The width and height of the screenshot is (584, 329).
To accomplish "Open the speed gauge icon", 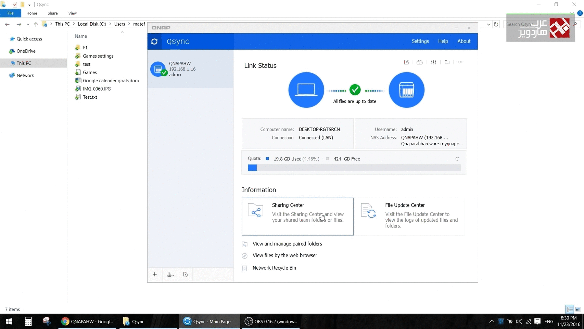I will click(x=420, y=62).
